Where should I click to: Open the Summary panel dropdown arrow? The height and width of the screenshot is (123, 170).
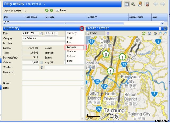point(82,28)
